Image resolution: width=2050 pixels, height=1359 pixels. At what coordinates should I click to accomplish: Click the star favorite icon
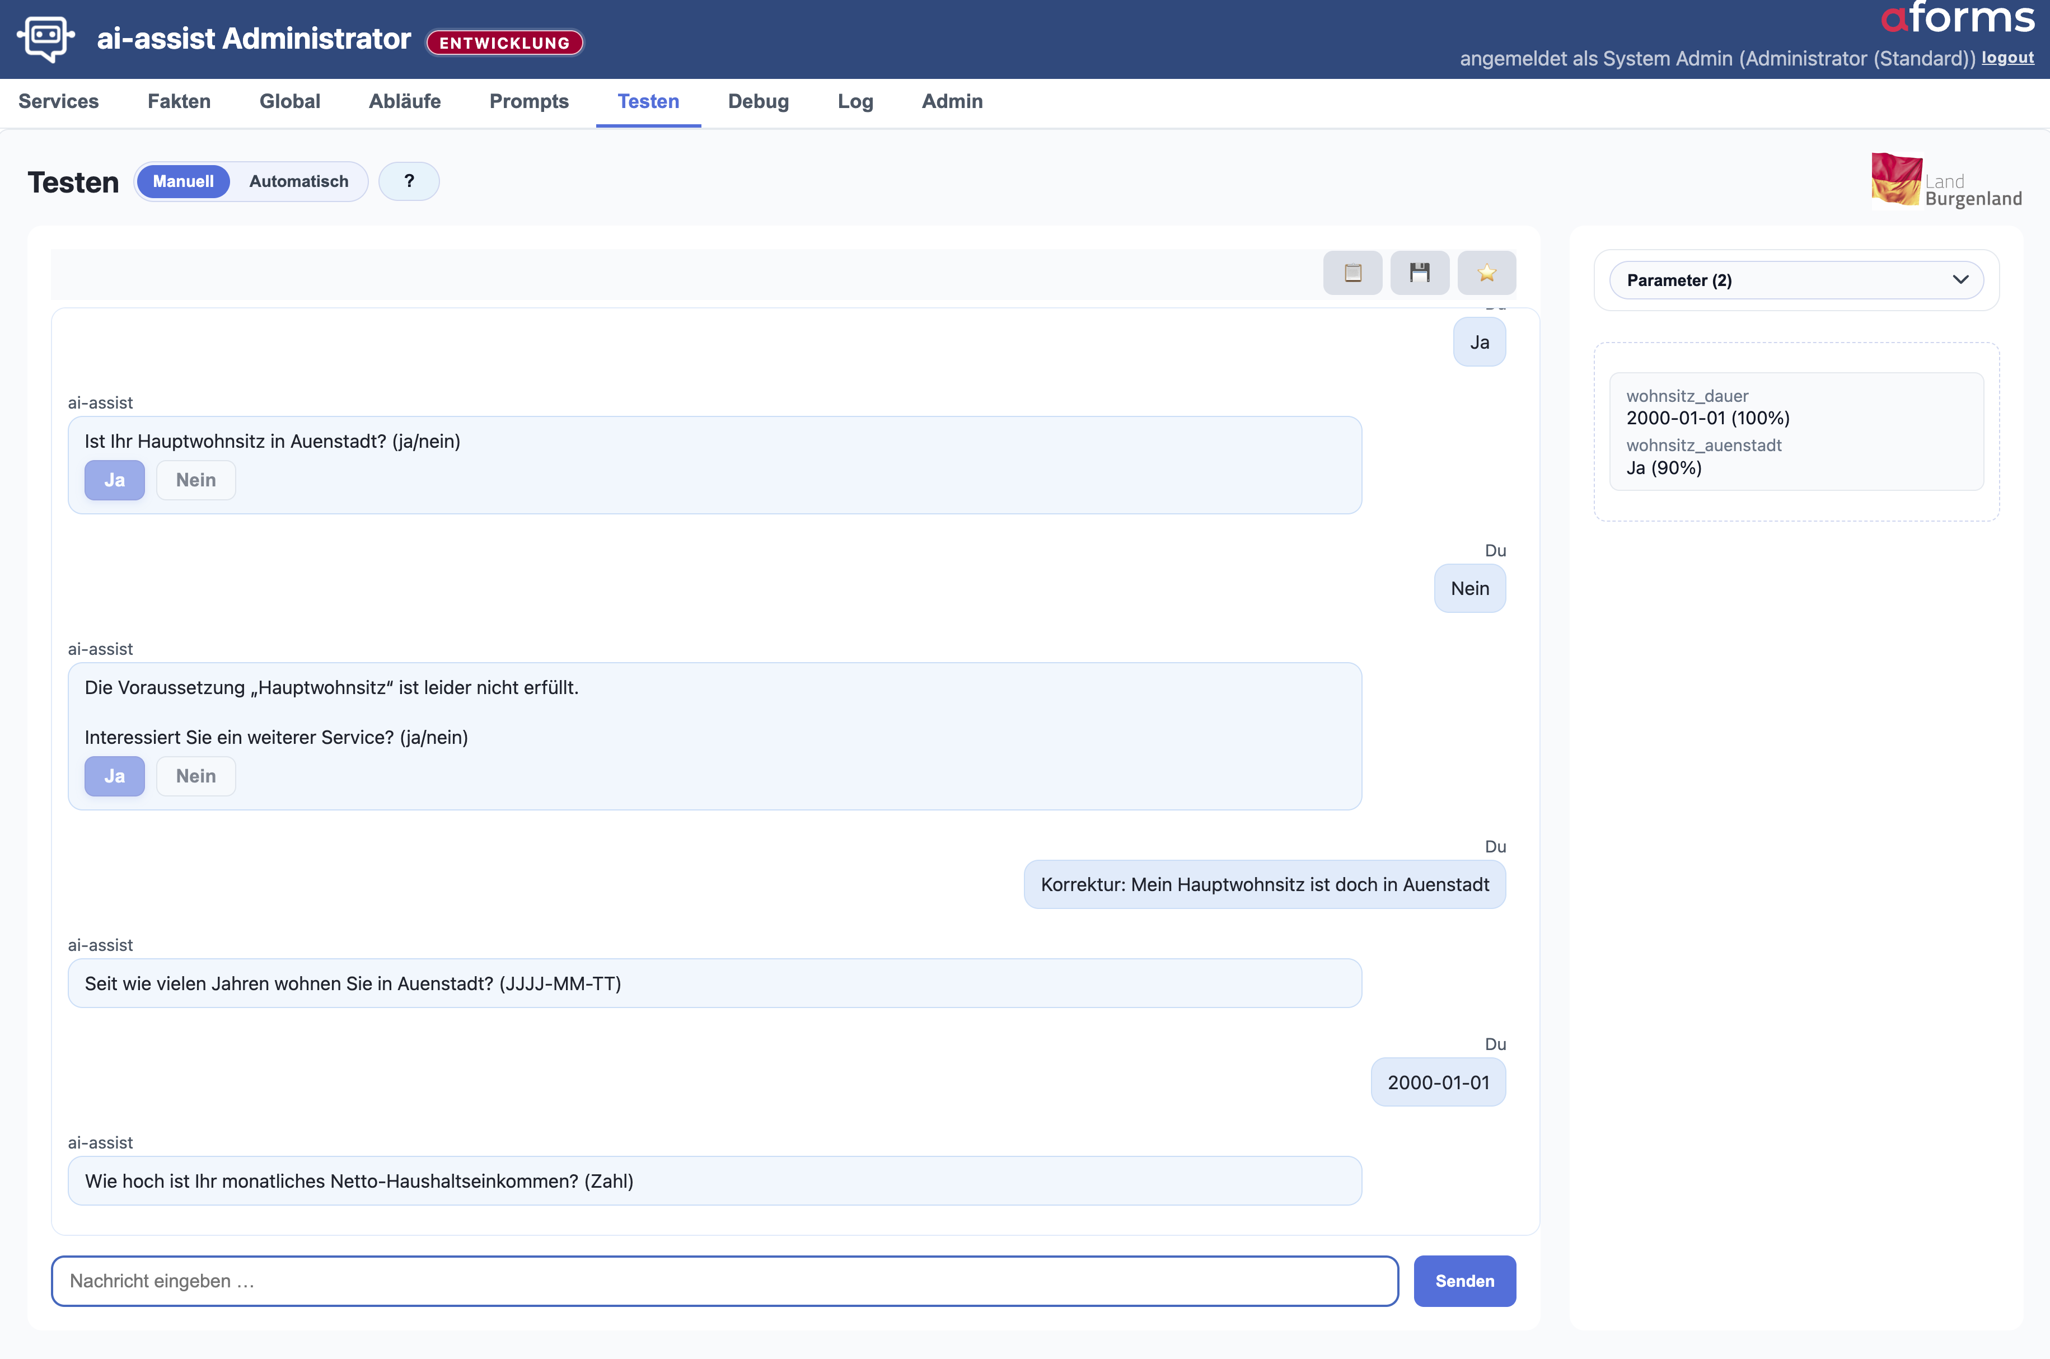1487,273
